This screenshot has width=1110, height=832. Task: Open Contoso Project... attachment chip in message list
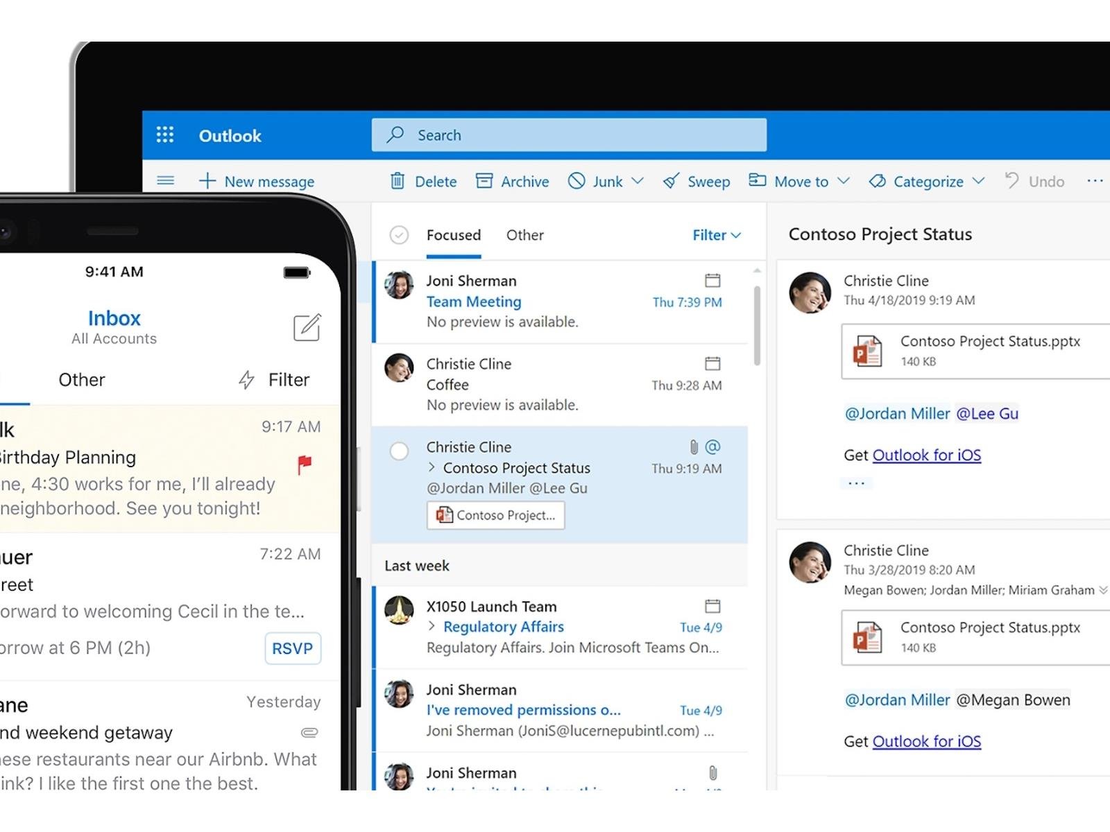pyautogui.click(x=496, y=515)
